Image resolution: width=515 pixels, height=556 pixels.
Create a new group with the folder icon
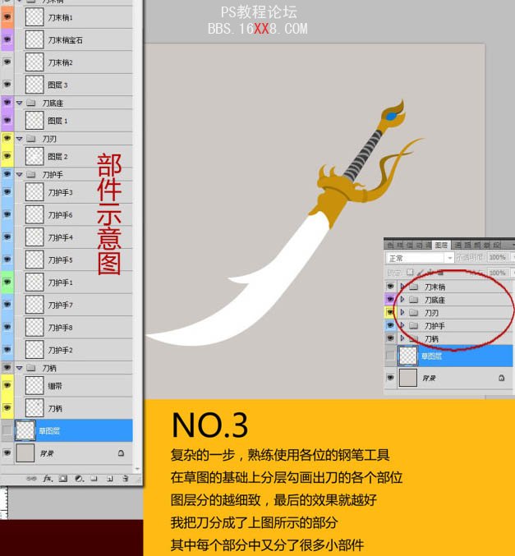click(x=94, y=479)
